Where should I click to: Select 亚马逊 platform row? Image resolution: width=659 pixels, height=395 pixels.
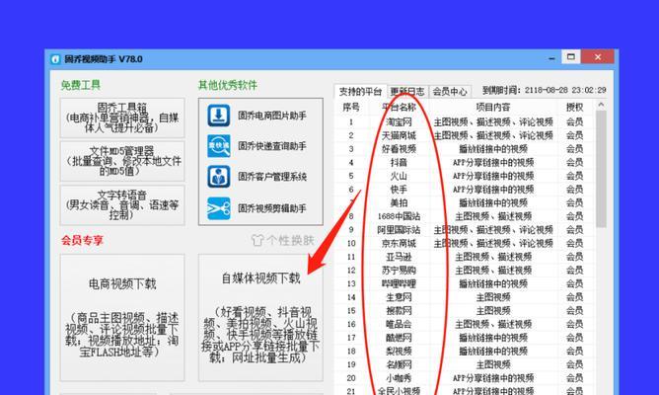click(x=465, y=257)
